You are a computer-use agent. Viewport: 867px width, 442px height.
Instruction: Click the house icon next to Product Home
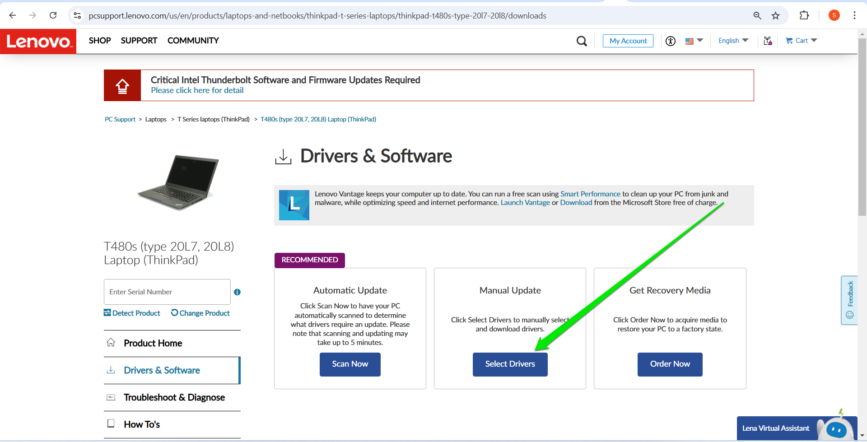pyautogui.click(x=111, y=342)
